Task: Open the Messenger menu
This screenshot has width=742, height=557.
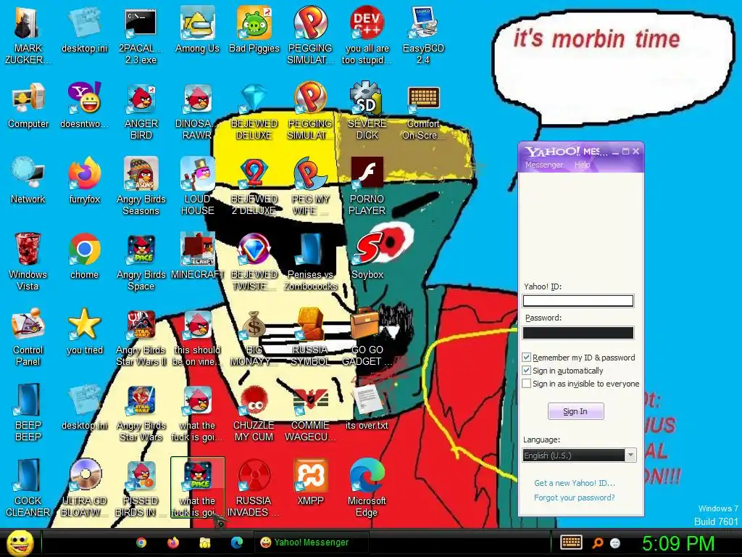Action: point(544,165)
